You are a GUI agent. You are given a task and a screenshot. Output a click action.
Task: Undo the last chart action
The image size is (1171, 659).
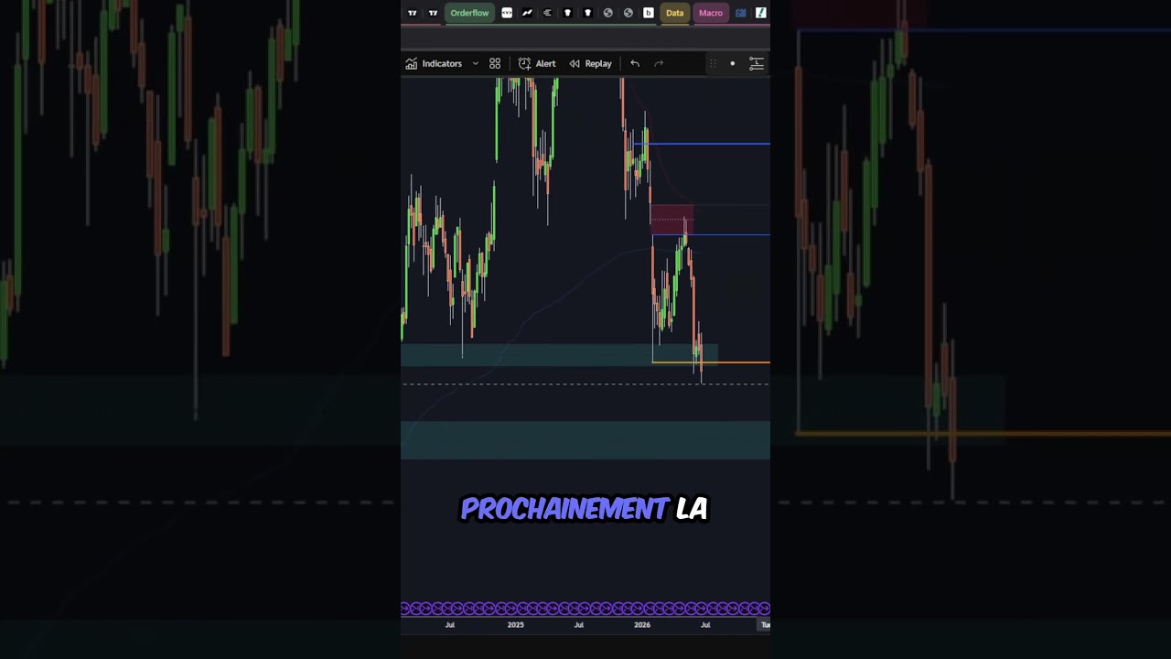(x=635, y=63)
